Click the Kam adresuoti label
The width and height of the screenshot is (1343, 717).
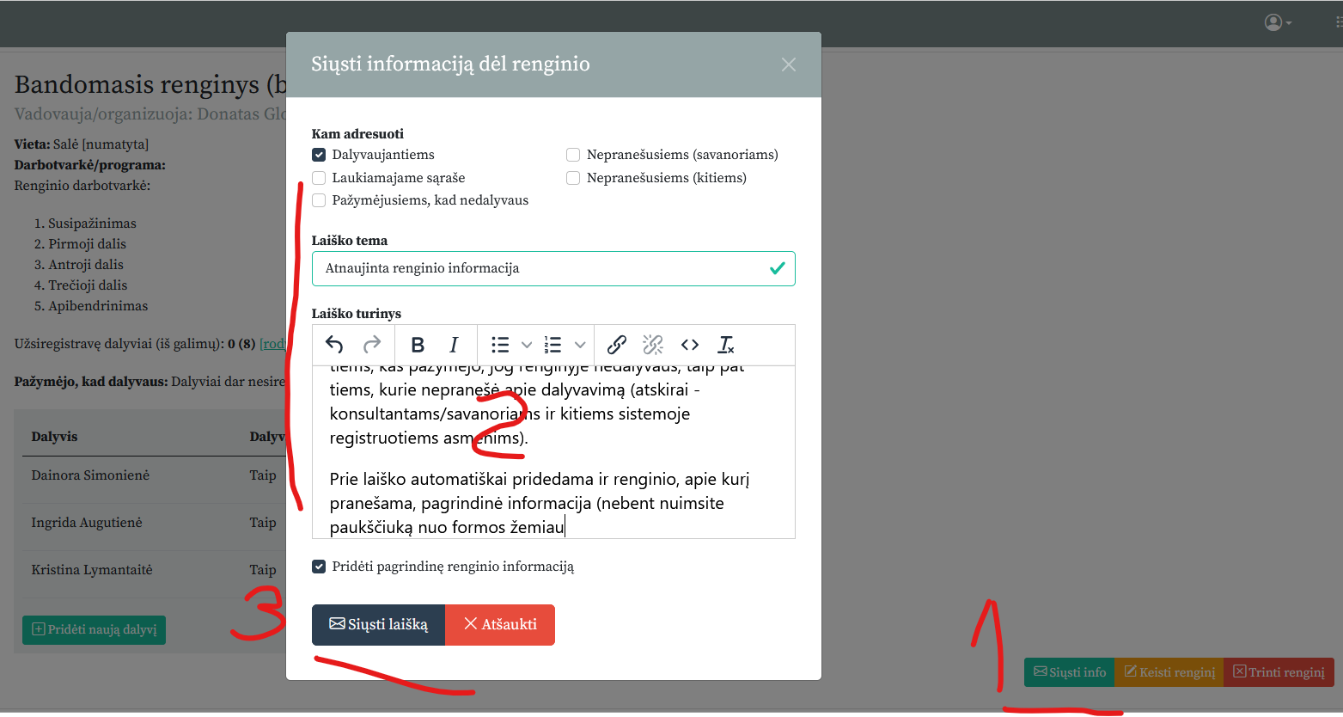[357, 134]
